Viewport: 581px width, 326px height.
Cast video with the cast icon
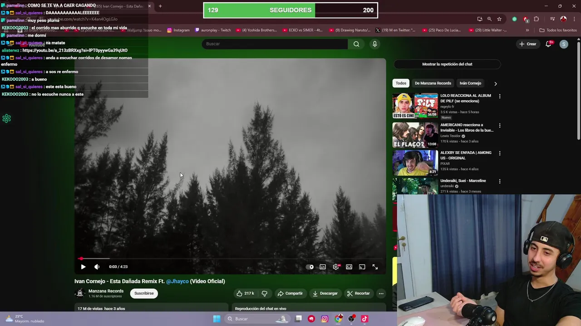[x=362, y=267]
